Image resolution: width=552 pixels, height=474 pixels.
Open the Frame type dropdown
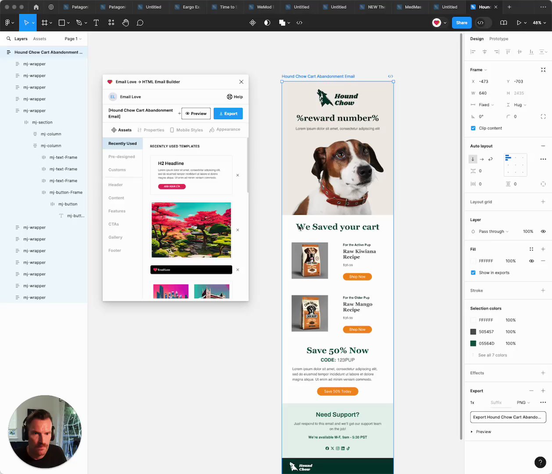(478, 70)
